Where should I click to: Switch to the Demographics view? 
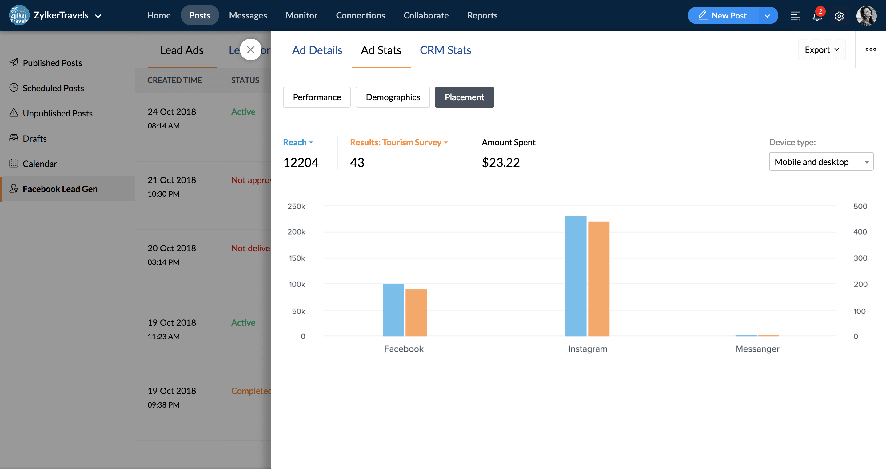(x=393, y=97)
